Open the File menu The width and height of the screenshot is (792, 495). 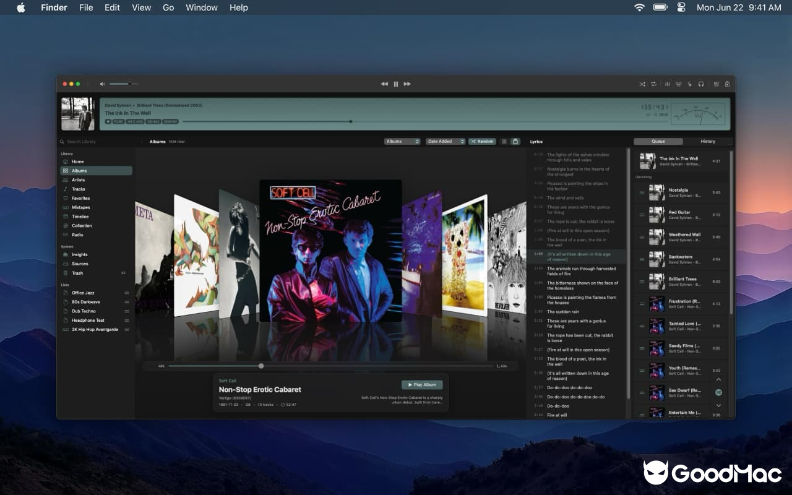pos(86,7)
